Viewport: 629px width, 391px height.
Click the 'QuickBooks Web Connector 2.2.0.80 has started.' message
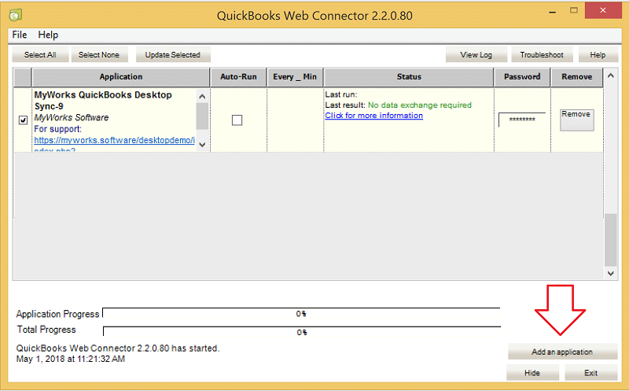point(118,348)
